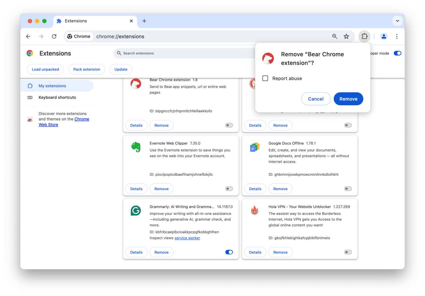Viewport: 425px width, 296px height.
Task: Click the Chrome logo beside Extensions heading
Action: [30, 53]
